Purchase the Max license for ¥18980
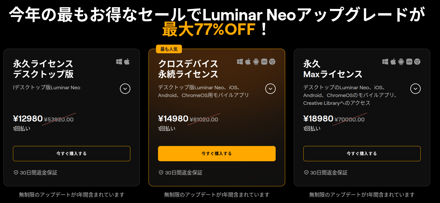This screenshot has height=203, width=440. (362, 153)
